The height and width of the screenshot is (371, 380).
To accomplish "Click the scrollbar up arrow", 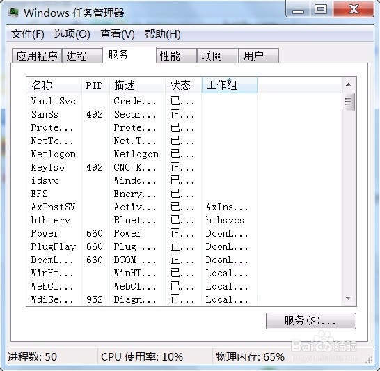I will [348, 85].
